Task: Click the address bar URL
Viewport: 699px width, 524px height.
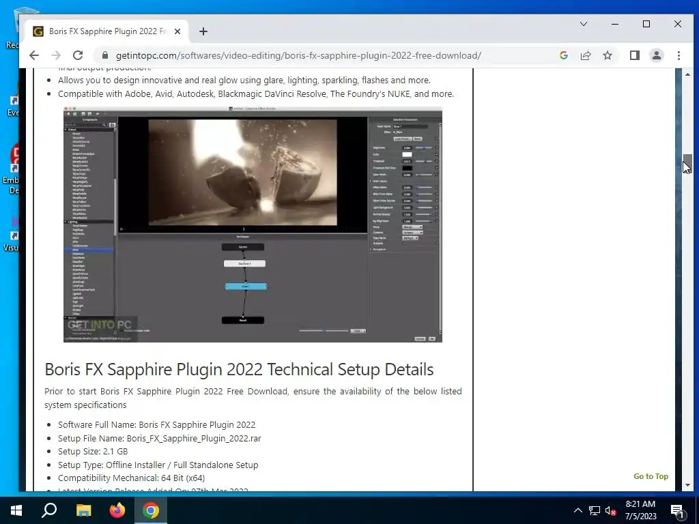Action: click(298, 55)
